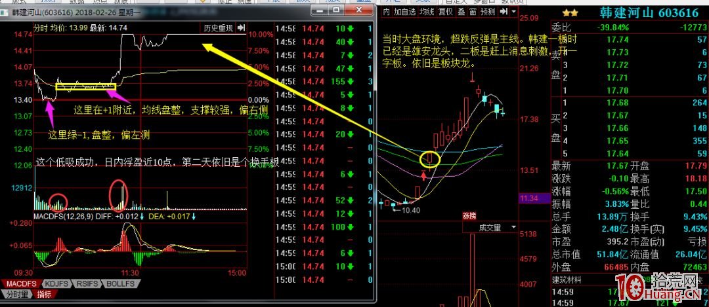
Task: Open the 成交量 volume indicator dropdown
Action: pos(490,228)
